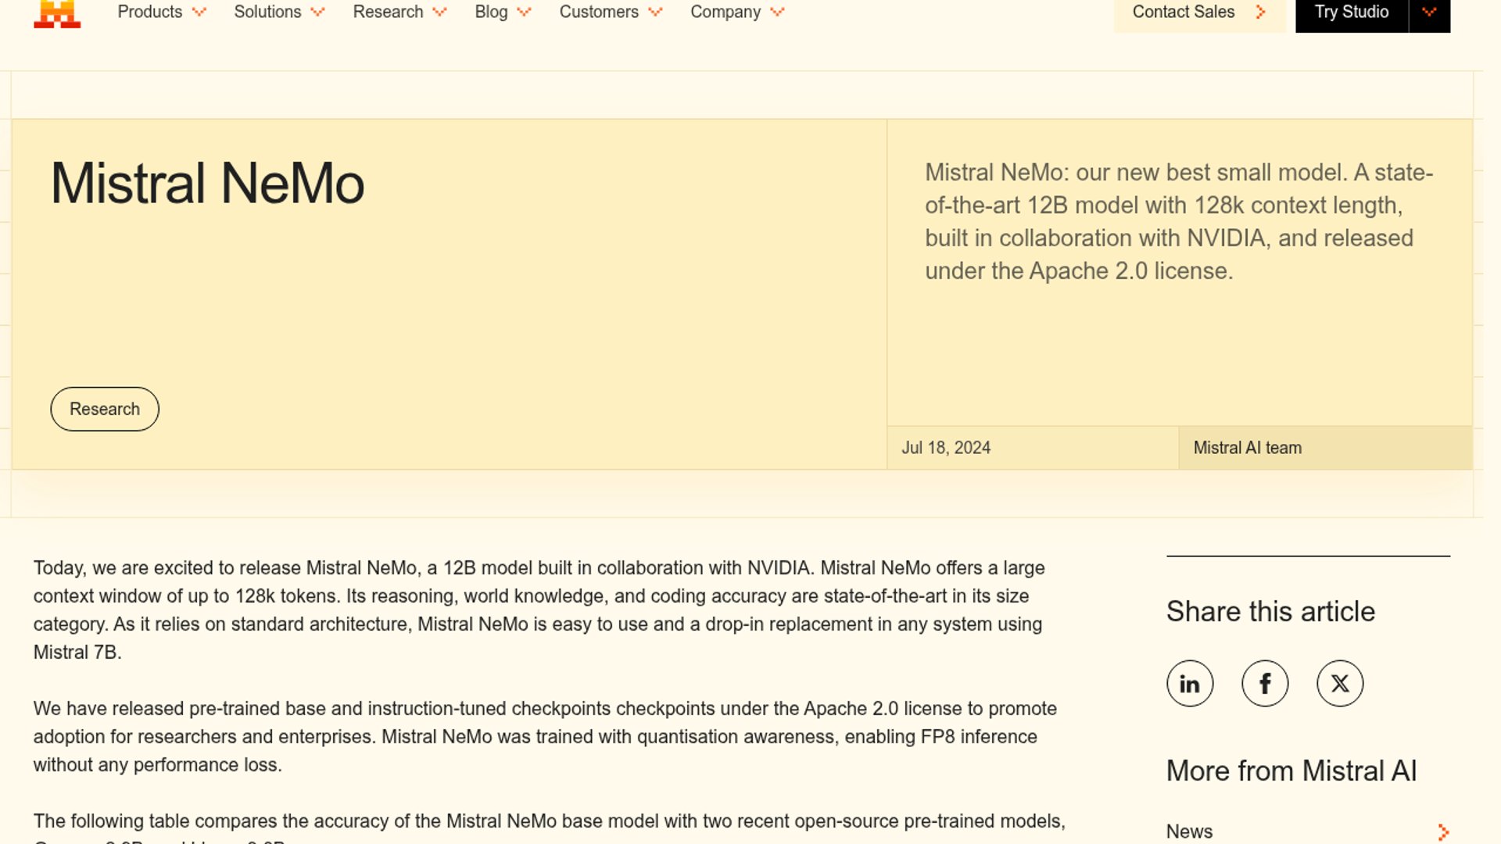Click the Mistral NeMo article title
Viewport: 1501px width, 844px height.
207,184
